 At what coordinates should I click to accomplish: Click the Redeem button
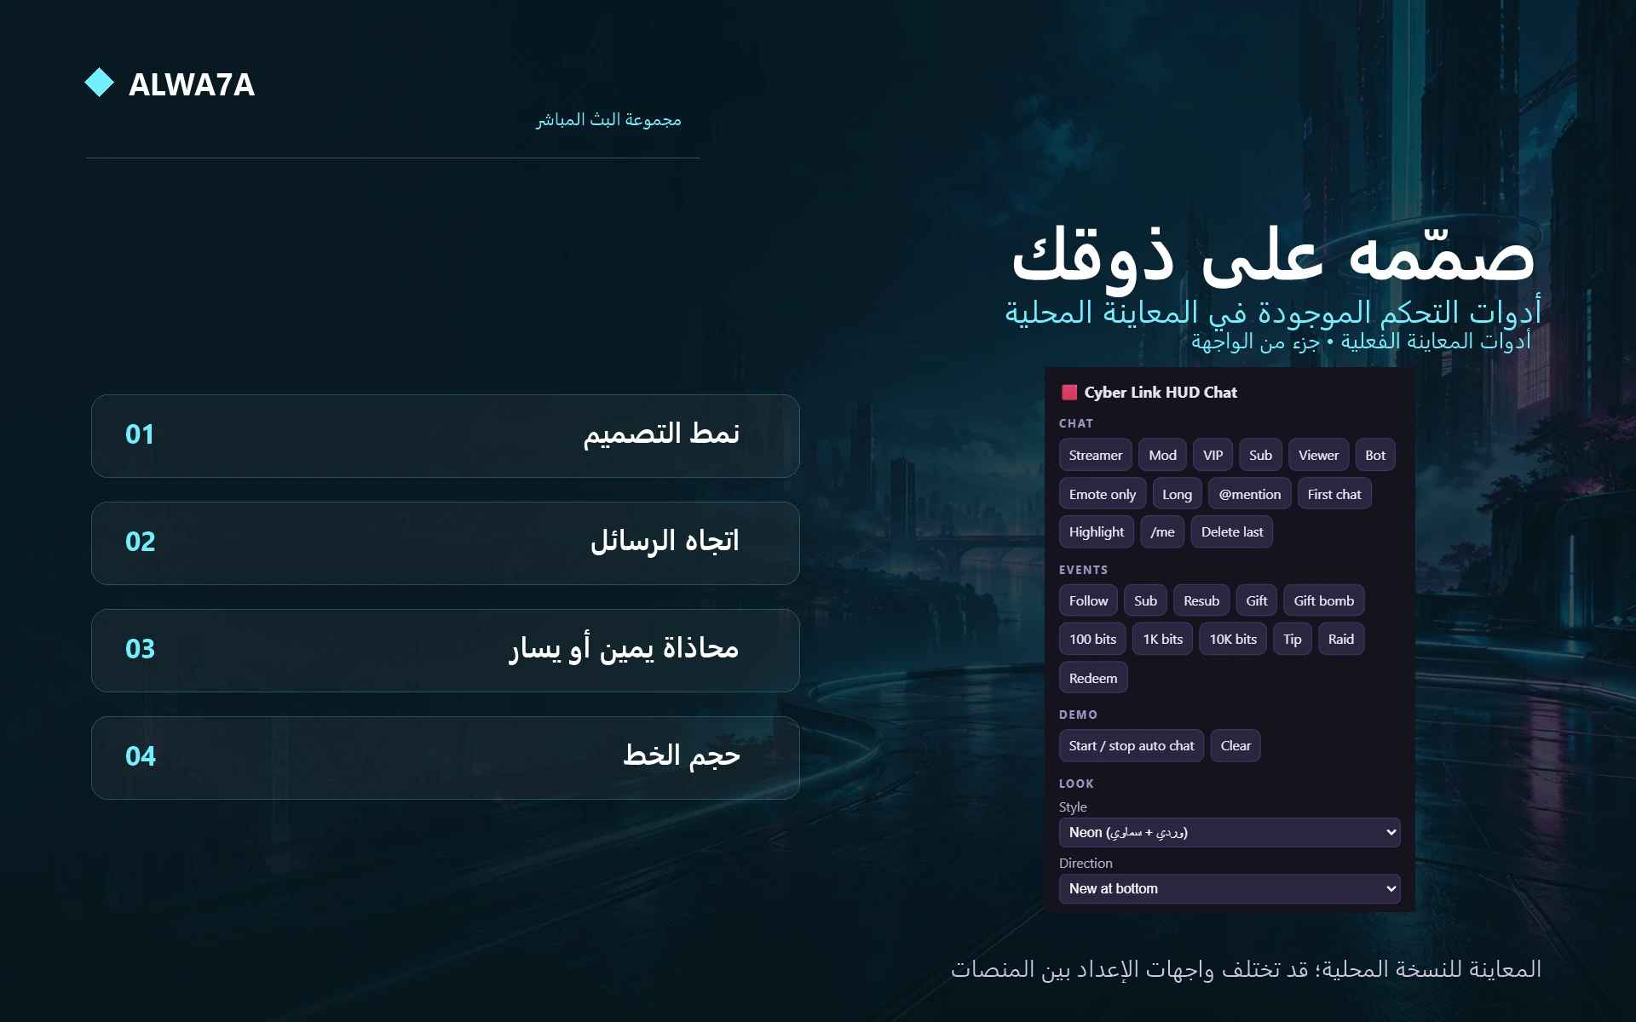click(1093, 678)
